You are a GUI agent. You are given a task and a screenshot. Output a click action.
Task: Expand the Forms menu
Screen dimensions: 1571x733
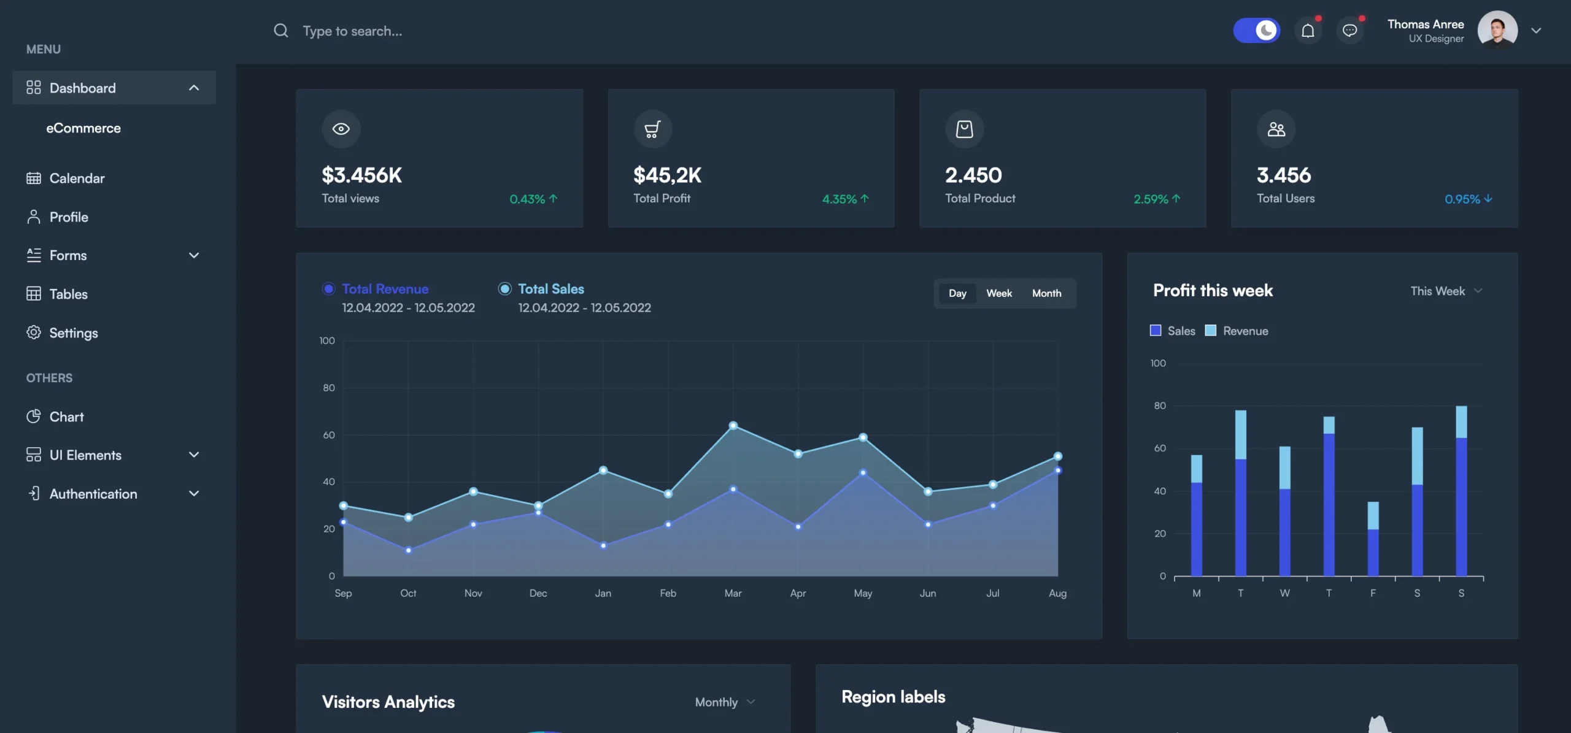point(194,255)
